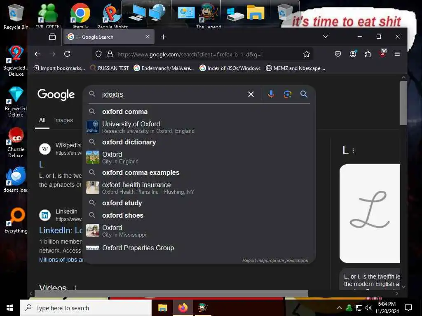The width and height of the screenshot is (422, 316).
Task: Submit search with blue magnifier icon
Action: click(304, 94)
